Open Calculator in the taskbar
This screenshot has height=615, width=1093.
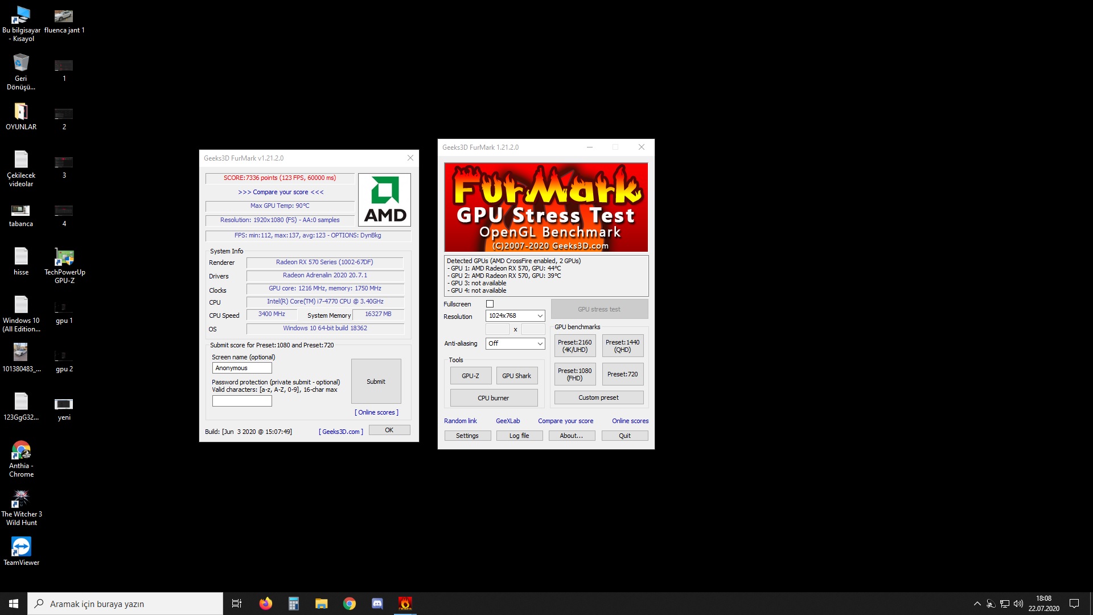[x=293, y=604]
